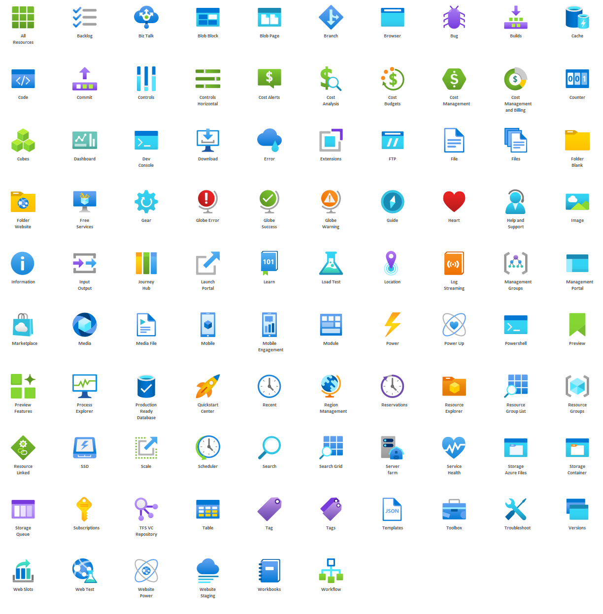Open the Cache database icon
The image size is (603, 614).
[x=577, y=17]
